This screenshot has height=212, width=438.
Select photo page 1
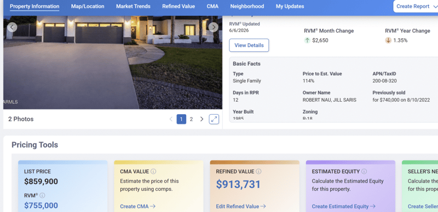click(181, 119)
